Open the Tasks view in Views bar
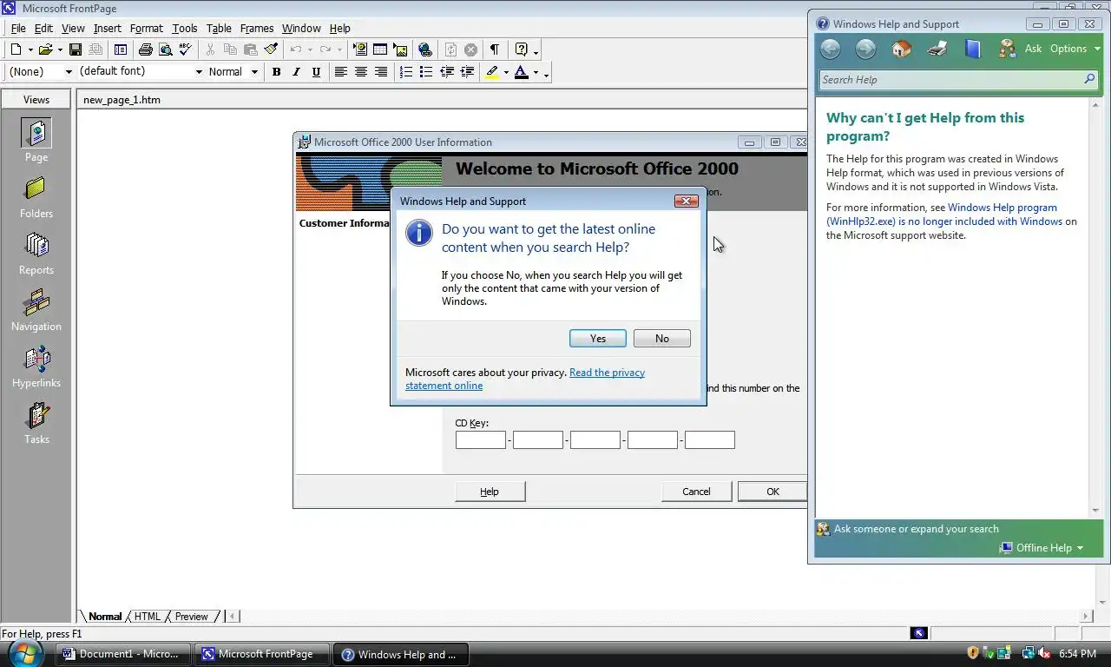The width and height of the screenshot is (1111, 667). (x=36, y=423)
